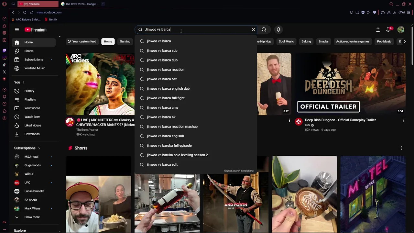Image resolution: width=414 pixels, height=233 pixels.
Task: Select the Pop Music chip
Action: coord(384,41)
